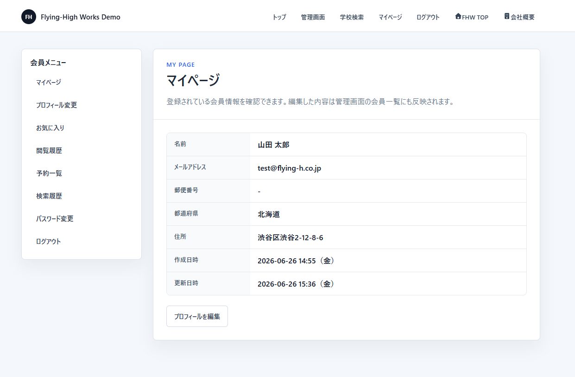Click the house icon beside FHW TOP
This screenshot has height=377, width=575.
pyautogui.click(x=458, y=16)
